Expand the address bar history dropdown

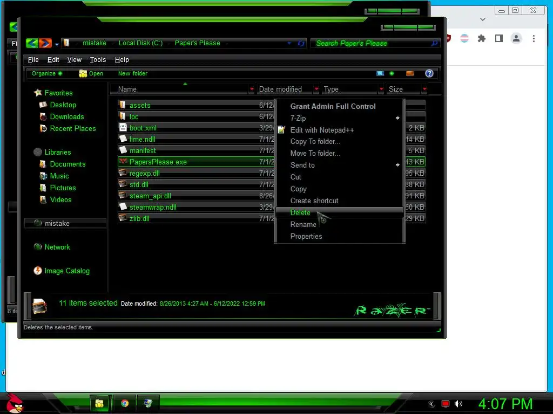click(x=289, y=43)
